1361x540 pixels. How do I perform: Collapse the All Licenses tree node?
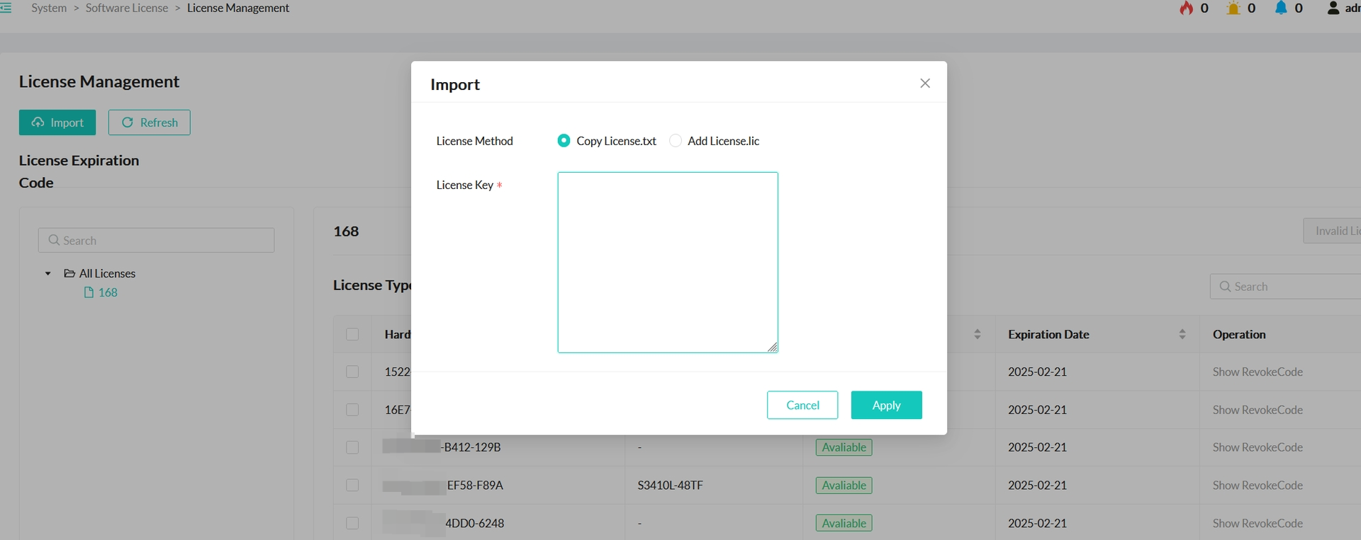point(48,273)
